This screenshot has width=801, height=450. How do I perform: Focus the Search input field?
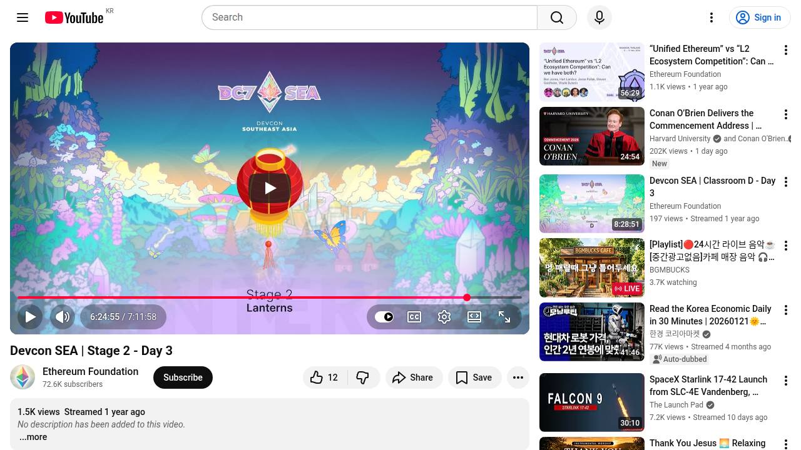369,17
